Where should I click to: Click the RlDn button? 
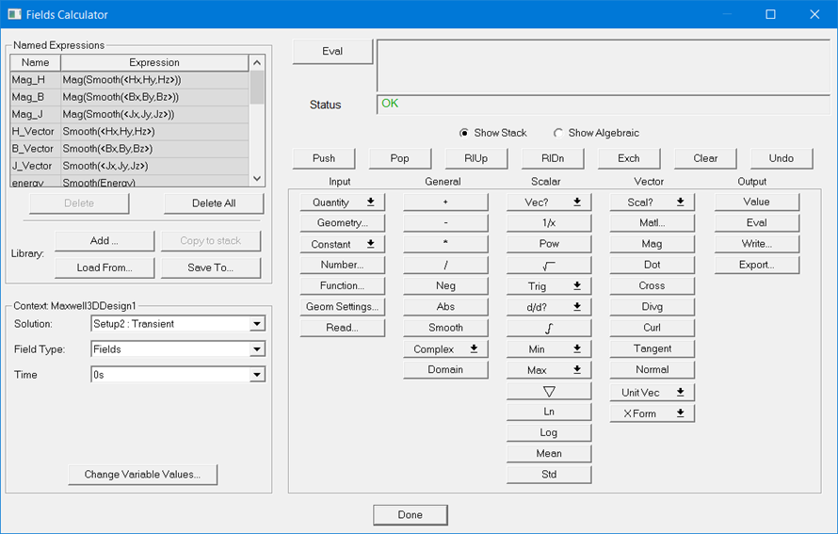[553, 158]
